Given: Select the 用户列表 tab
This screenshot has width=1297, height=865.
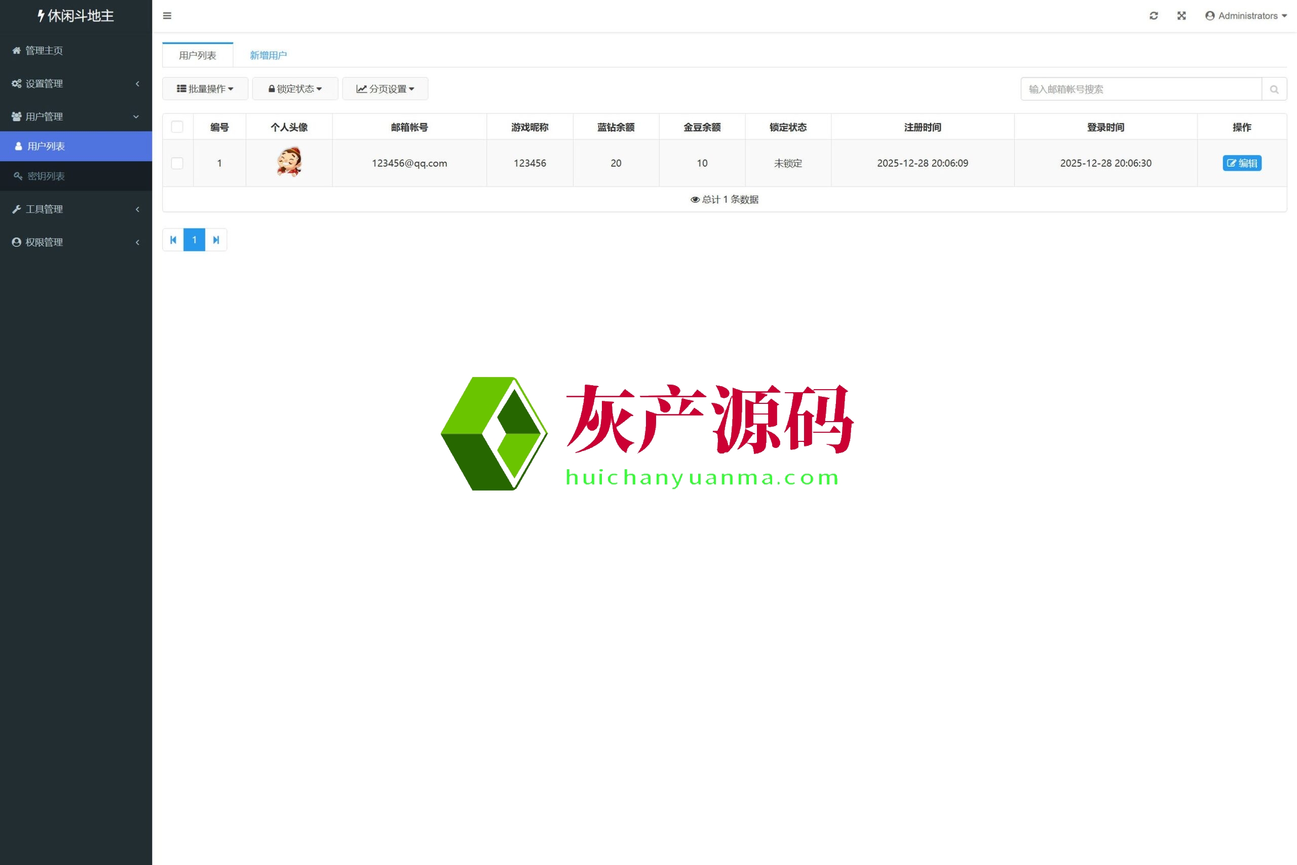Looking at the screenshot, I should pyautogui.click(x=198, y=55).
